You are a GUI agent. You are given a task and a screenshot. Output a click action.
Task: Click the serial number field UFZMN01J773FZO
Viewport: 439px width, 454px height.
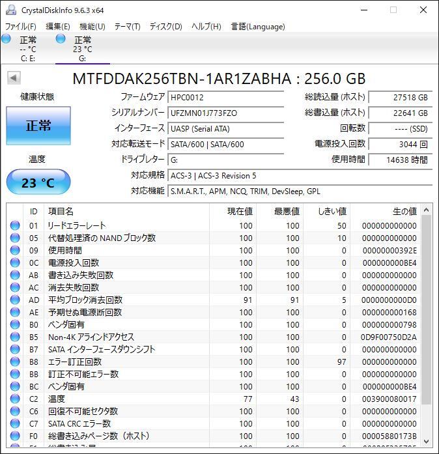pyautogui.click(x=225, y=113)
